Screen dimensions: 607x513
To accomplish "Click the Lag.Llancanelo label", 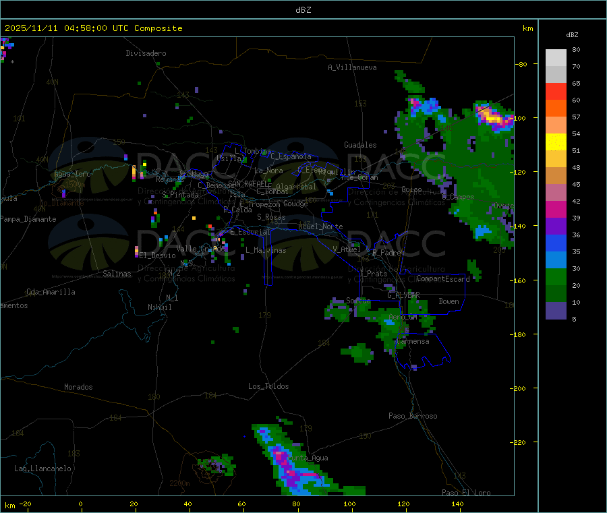I will pyautogui.click(x=42, y=469).
